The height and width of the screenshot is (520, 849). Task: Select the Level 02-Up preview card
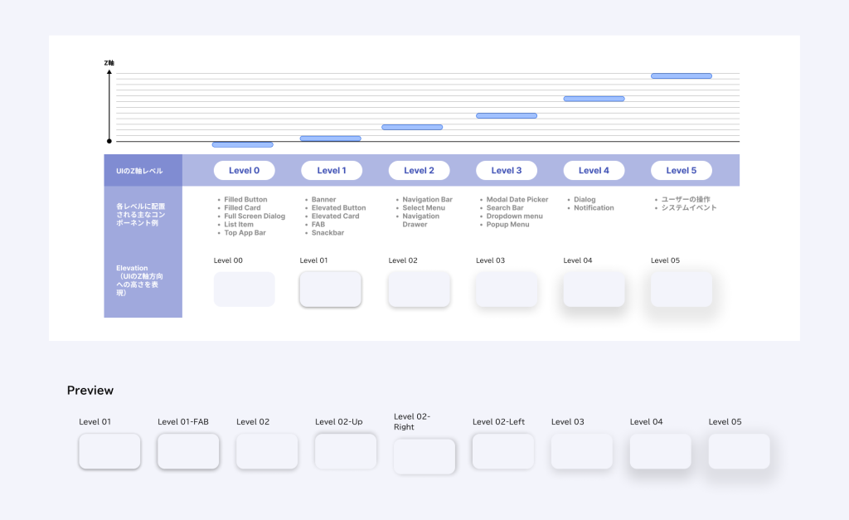pyautogui.click(x=346, y=451)
